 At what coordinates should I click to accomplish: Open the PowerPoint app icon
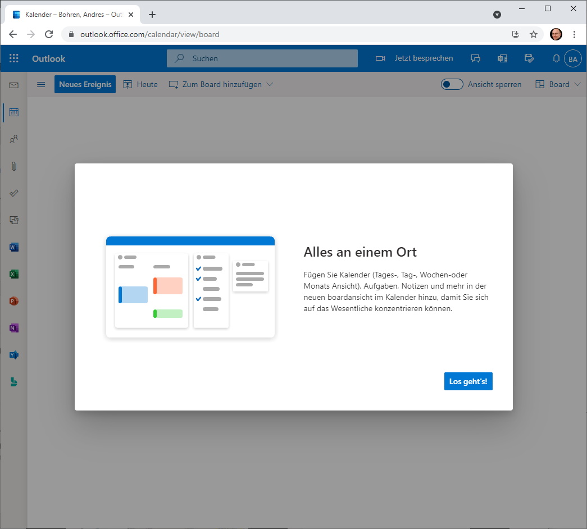(x=14, y=301)
